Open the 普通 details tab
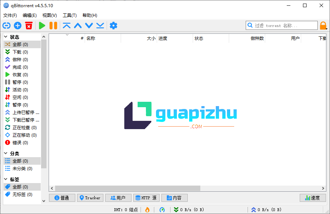This screenshot has height=214, width=330. (62, 198)
